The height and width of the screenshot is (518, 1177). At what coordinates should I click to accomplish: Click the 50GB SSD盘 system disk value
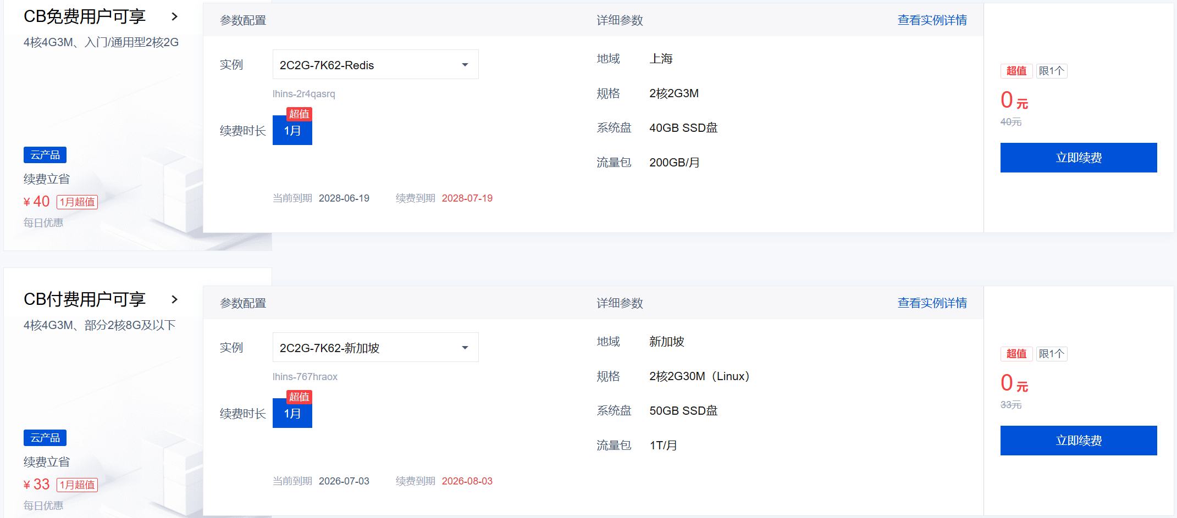pyautogui.click(x=683, y=411)
